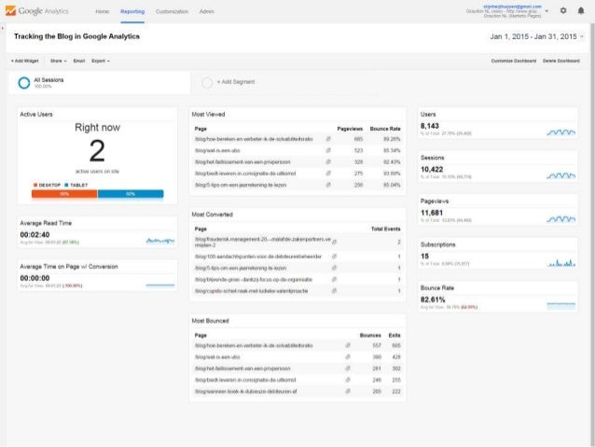Click the Add Widget button
The height and width of the screenshot is (447, 595).
coord(25,60)
